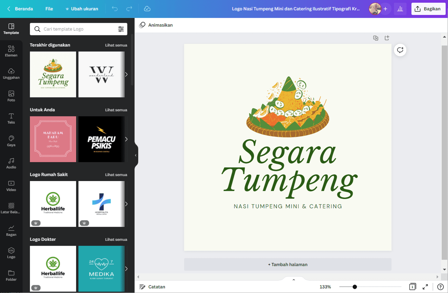
Task: Expand the pages drawer above bottom bar
Action: pyautogui.click(x=294, y=280)
